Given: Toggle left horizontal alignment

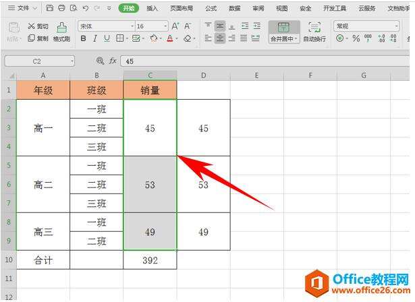Looking at the screenshot, I should pos(209,38).
